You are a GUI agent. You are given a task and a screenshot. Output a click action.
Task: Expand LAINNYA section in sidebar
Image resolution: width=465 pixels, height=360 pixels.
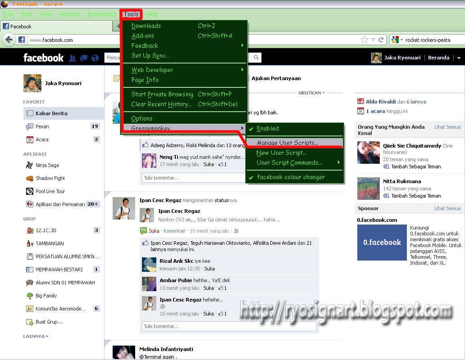[x=36, y=336]
